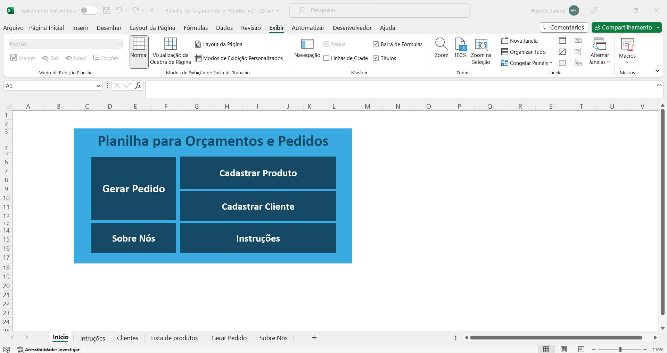The image size is (667, 353).
Task: Select column H header
Action: (x=227, y=106)
